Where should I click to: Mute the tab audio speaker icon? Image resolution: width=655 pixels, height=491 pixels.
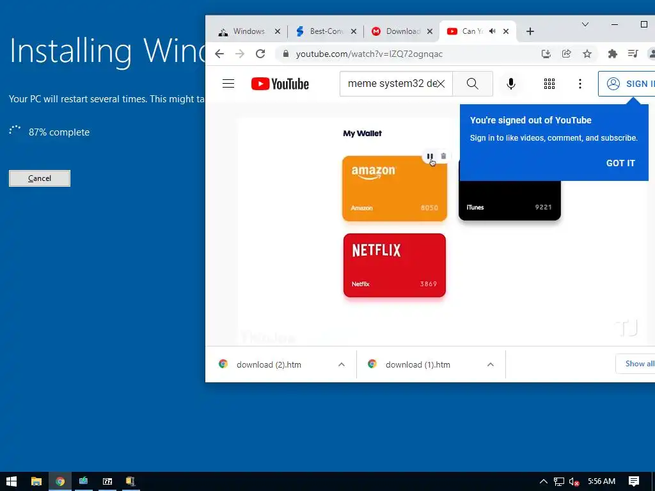[x=493, y=31]
